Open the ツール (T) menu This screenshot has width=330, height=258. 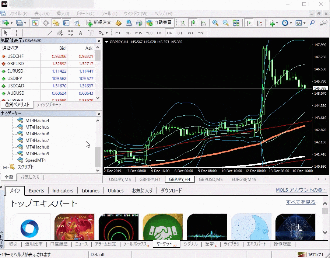pyautogui.click(x=109, y=14)
